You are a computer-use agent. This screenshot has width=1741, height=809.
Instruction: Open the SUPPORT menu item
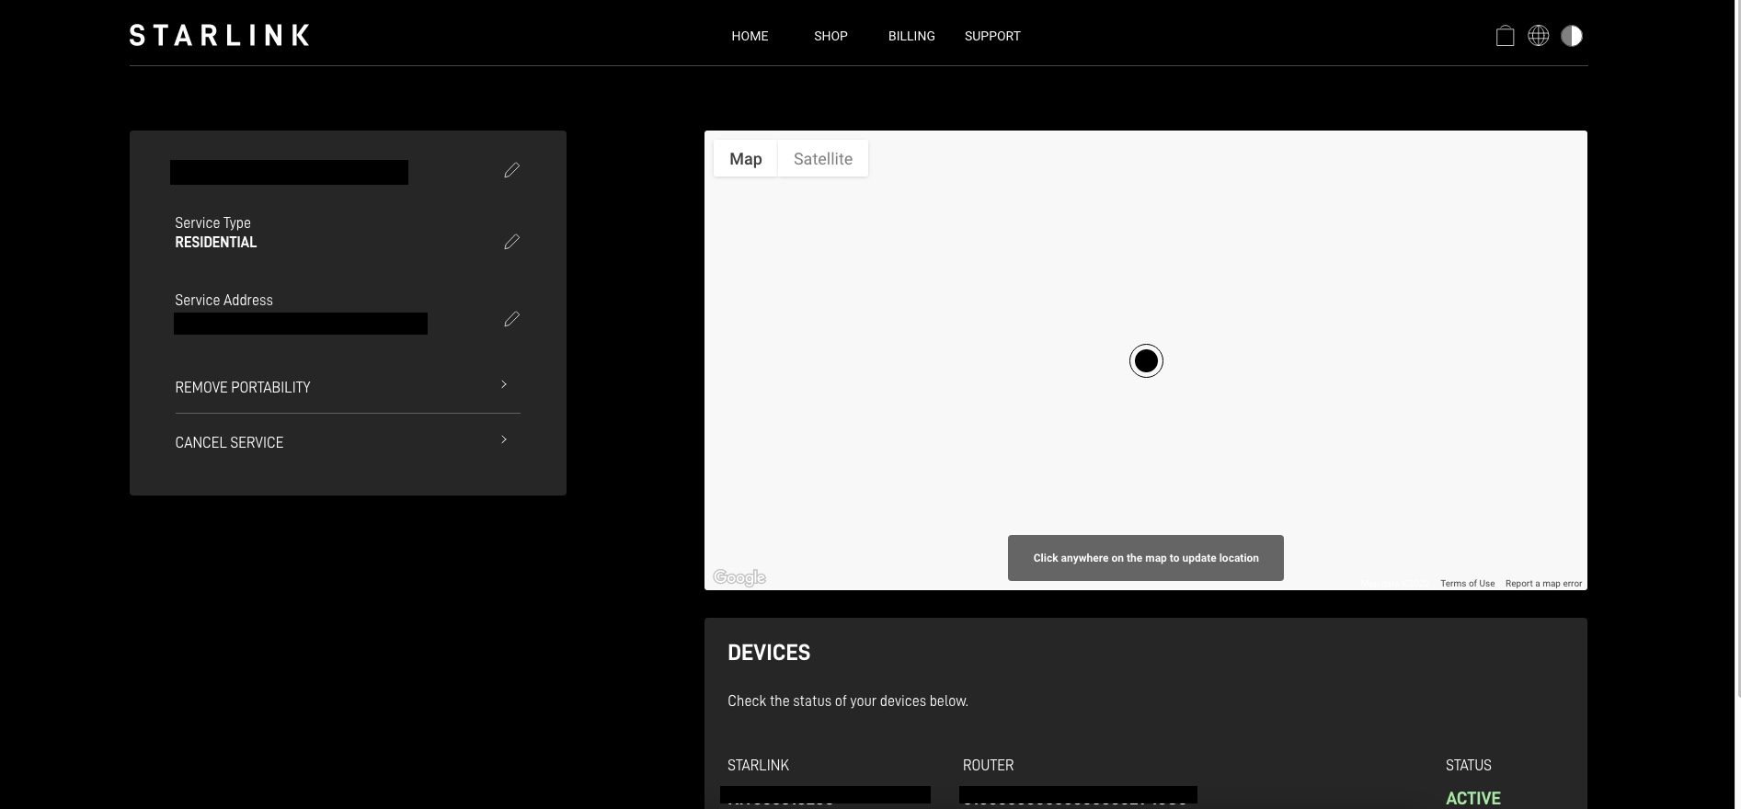coord(992,36)
